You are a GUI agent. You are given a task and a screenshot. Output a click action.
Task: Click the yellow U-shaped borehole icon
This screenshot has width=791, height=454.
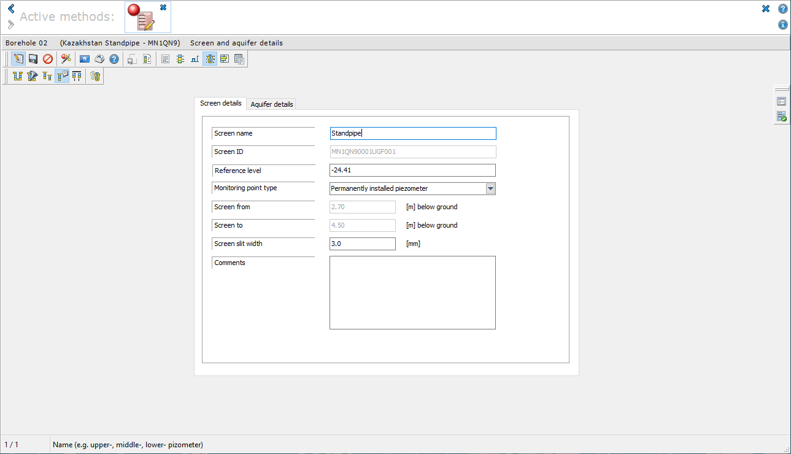click(18, 76)
